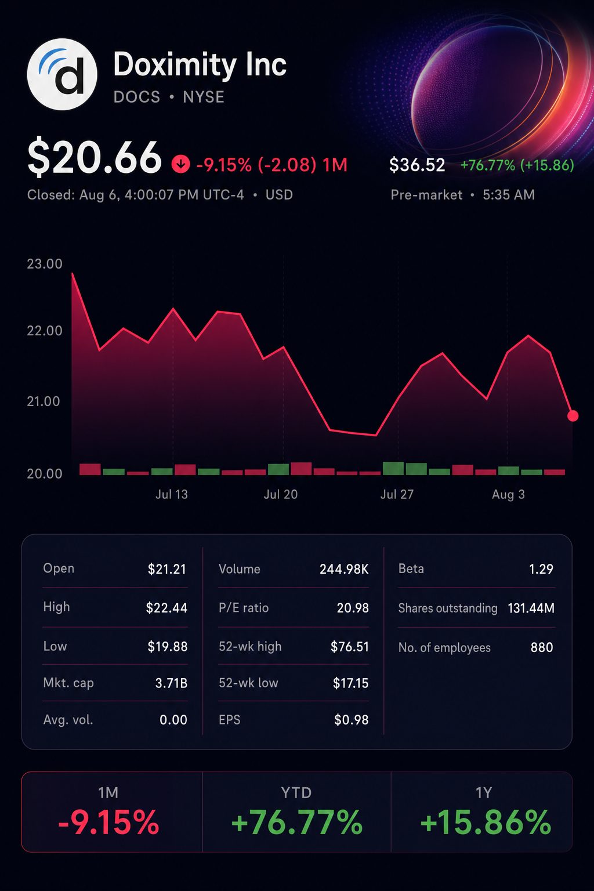
Task: Click the Open value $21.21
Action: pyautogui.click(x=167, y=569)
